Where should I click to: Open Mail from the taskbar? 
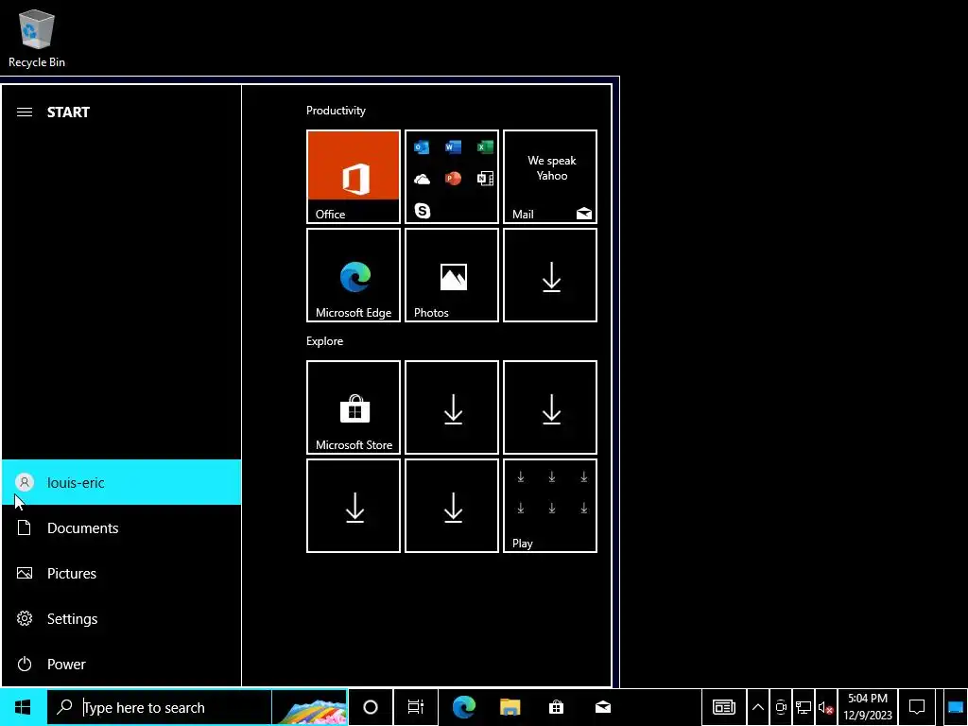click(603, 707)
